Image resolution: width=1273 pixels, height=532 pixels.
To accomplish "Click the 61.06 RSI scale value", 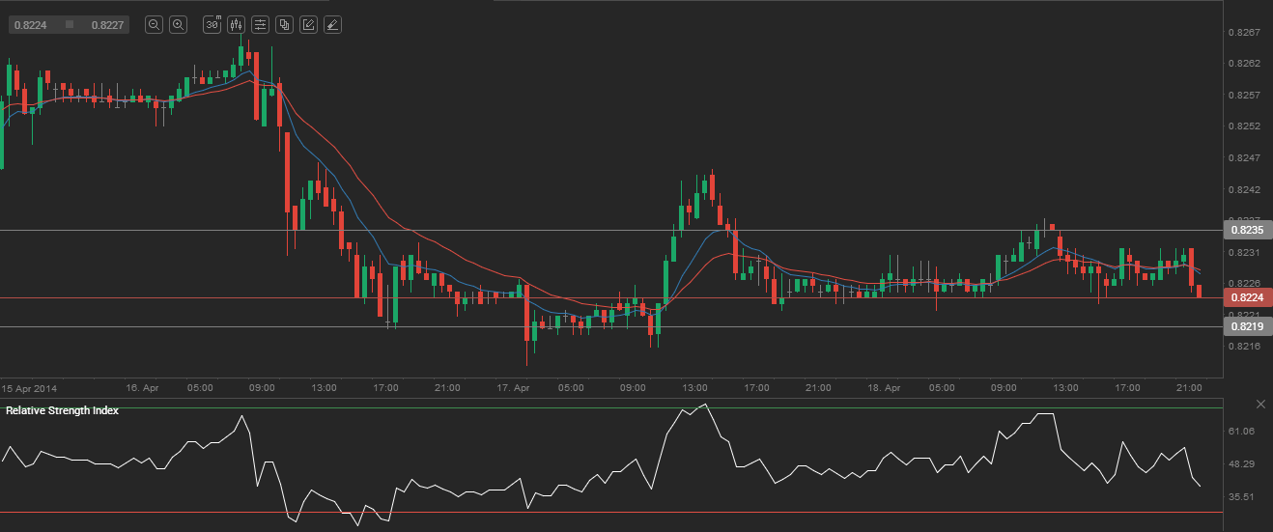I will point(1240,431).
